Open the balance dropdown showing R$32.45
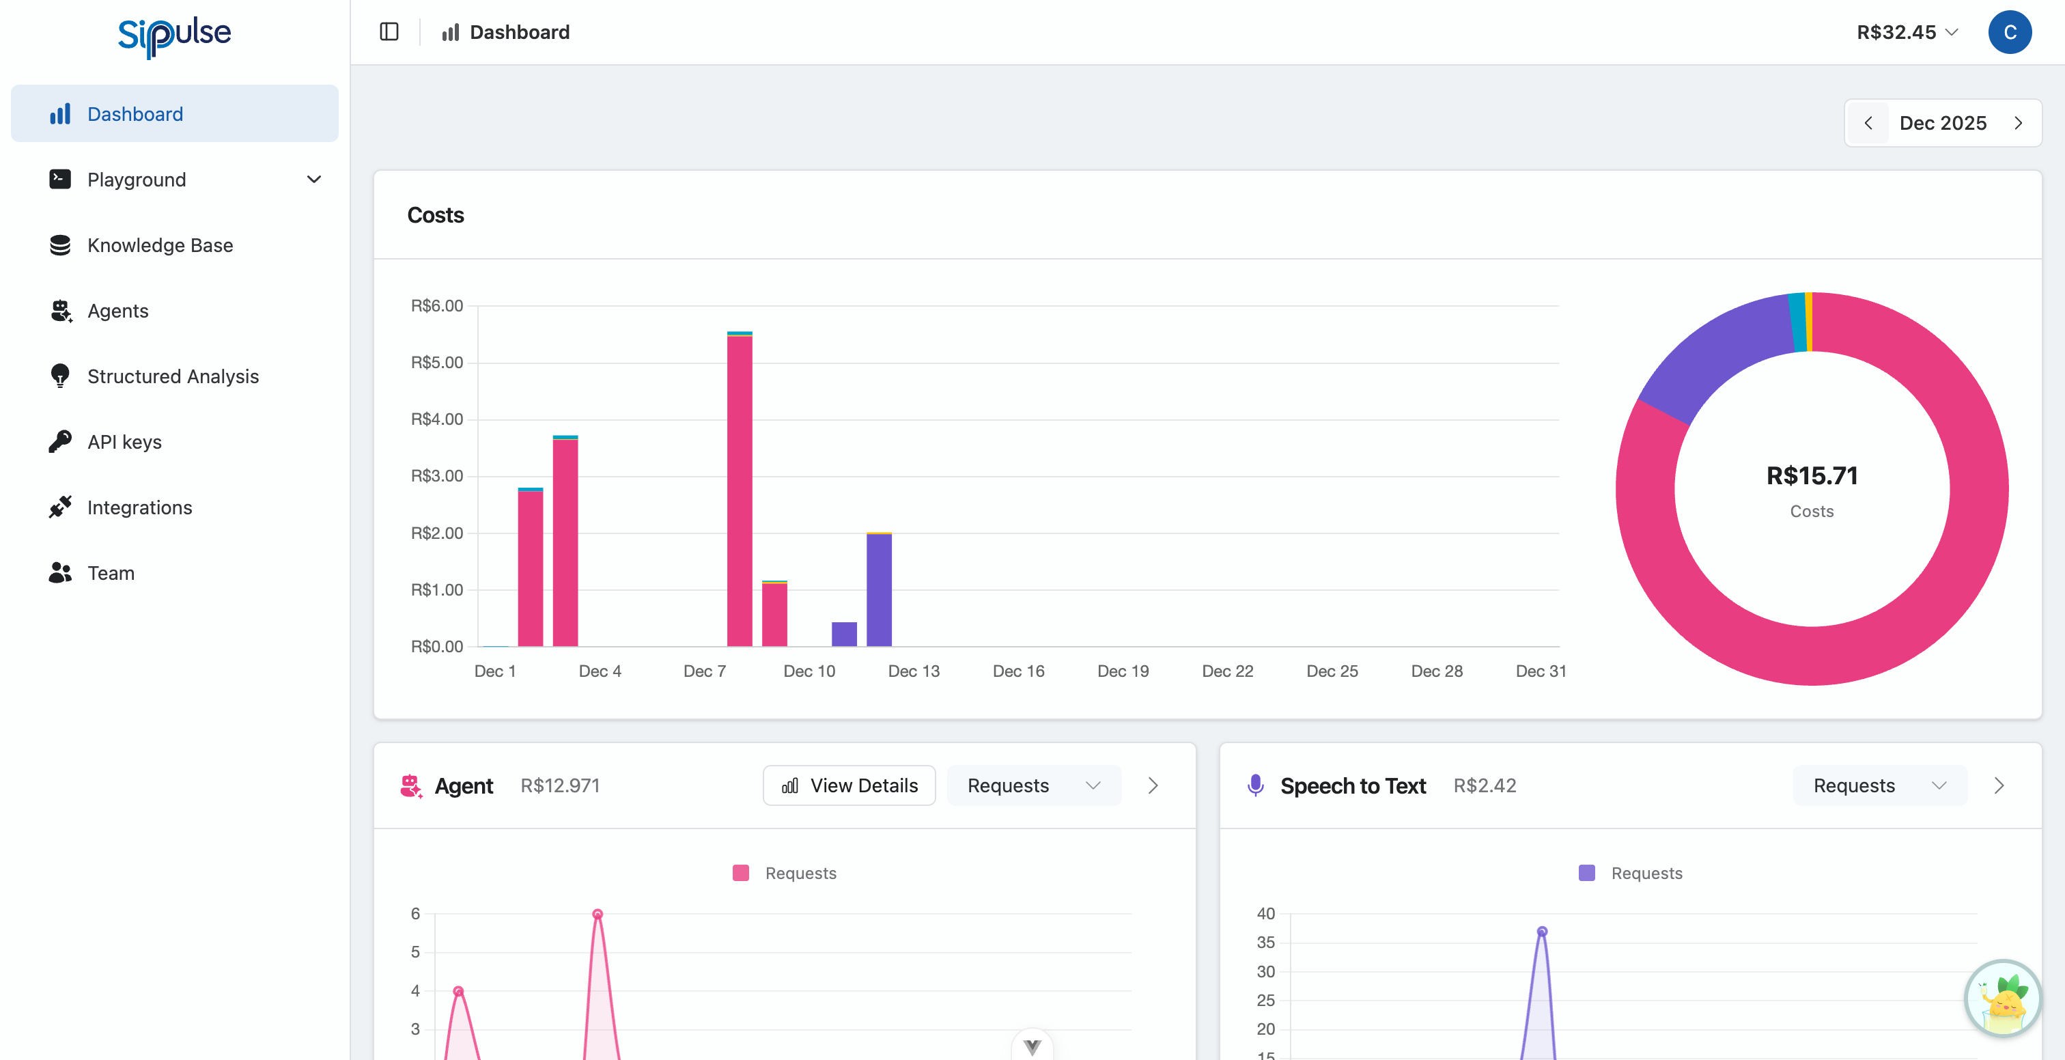 coord(1907,32)
